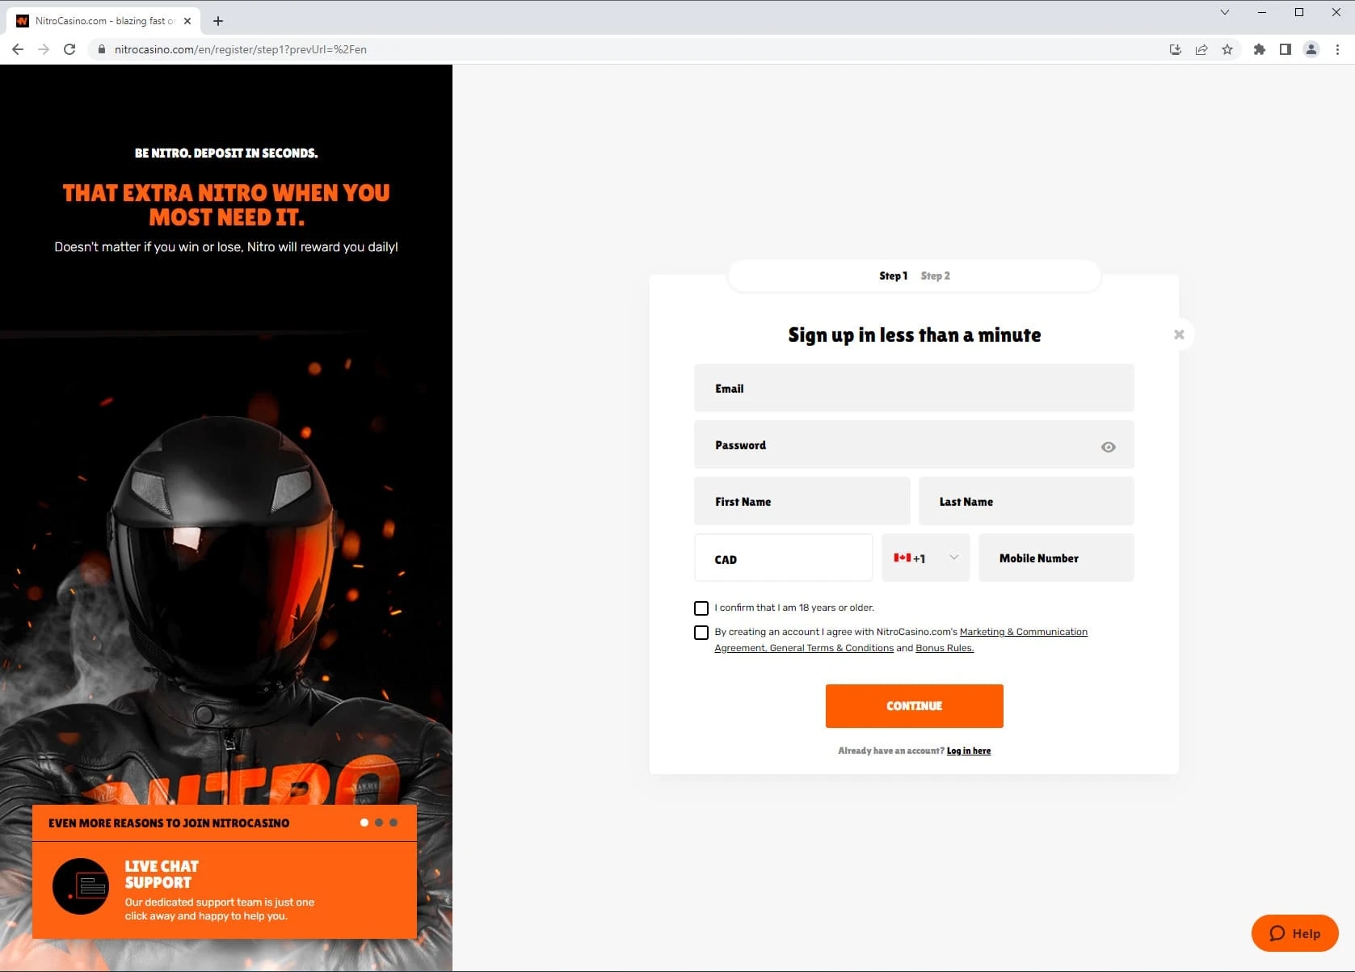Open the Marketing & Communication Agreement link
The height and width of the screenshot is (972, 1355).
(1024, 632)
